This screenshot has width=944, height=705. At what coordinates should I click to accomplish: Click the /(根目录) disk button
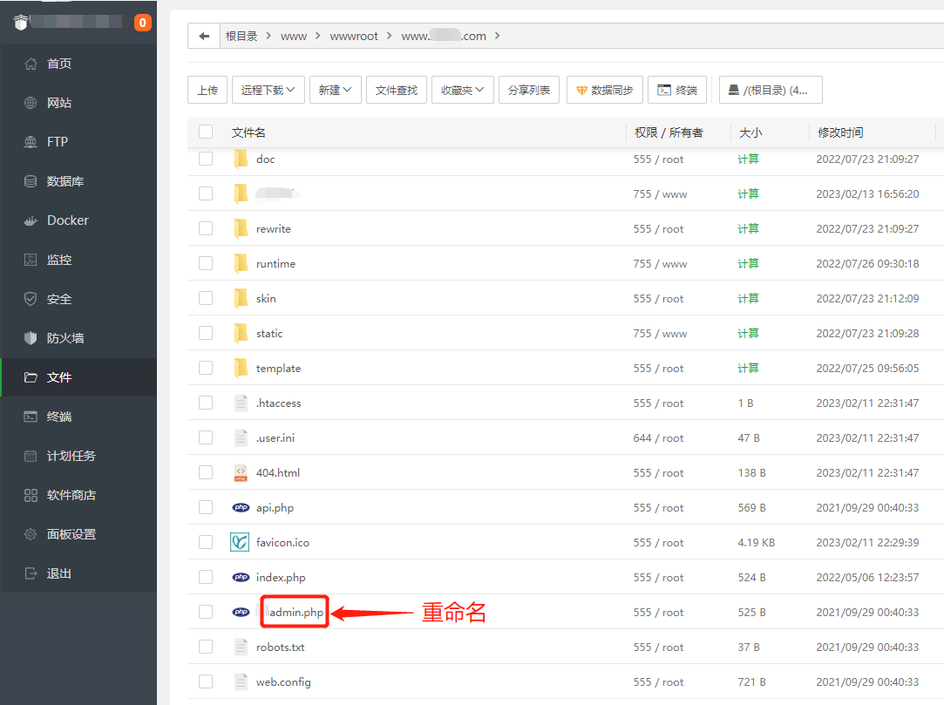point(771,91)
